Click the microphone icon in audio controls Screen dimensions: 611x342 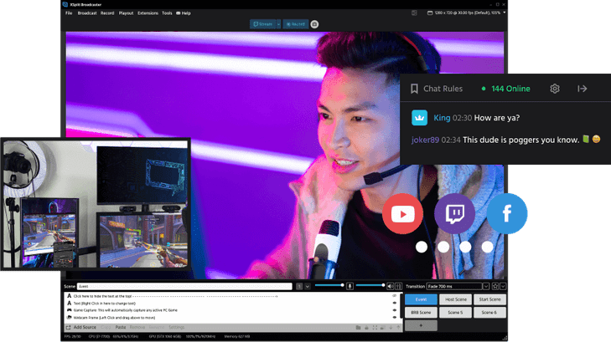[x=350, y=287]
